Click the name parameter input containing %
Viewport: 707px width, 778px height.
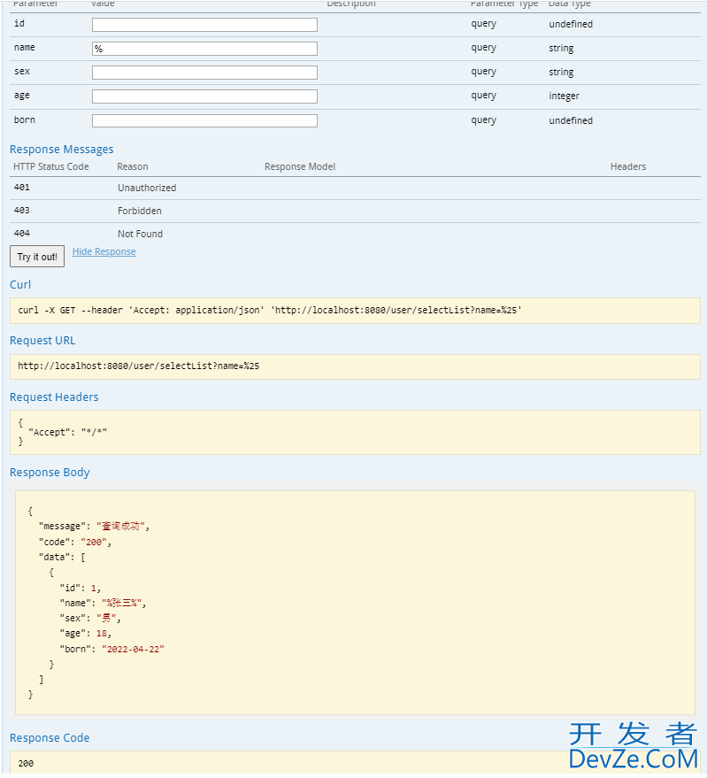pyautogui.click(x=204, y=48)
